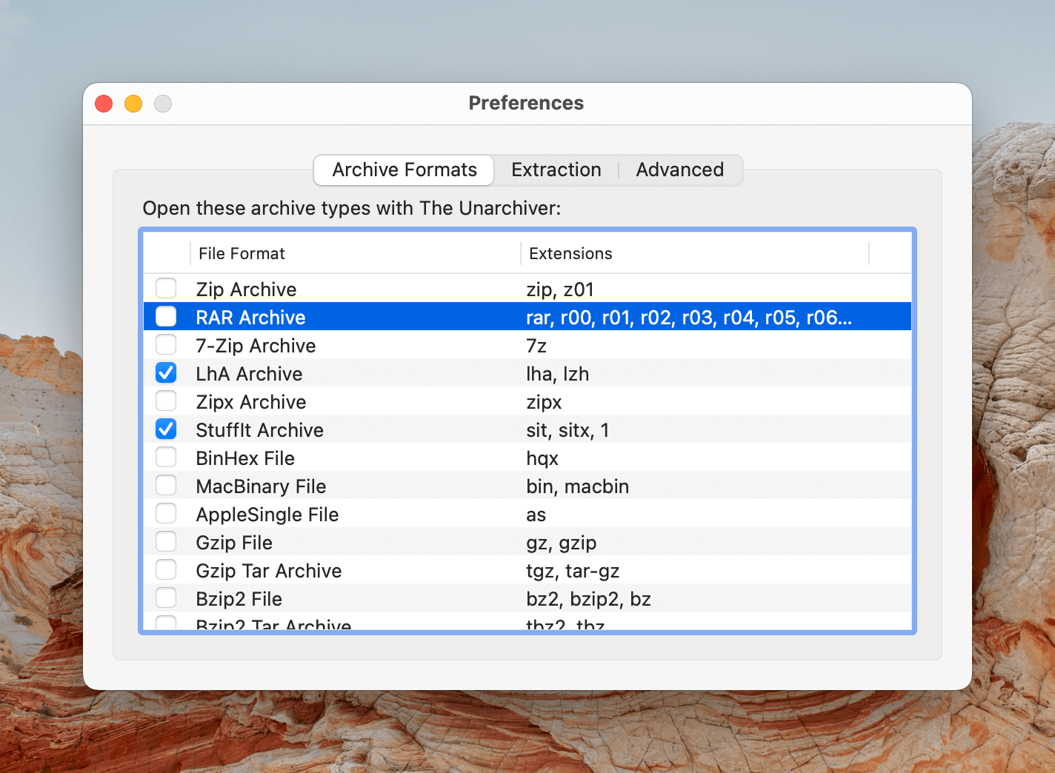
Task: Select the Archive Formats tab
Action: click(403, 170)
